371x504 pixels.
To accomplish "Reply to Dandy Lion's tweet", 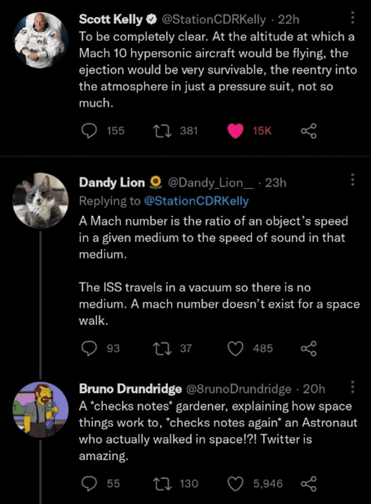I will tap(90, 348).
